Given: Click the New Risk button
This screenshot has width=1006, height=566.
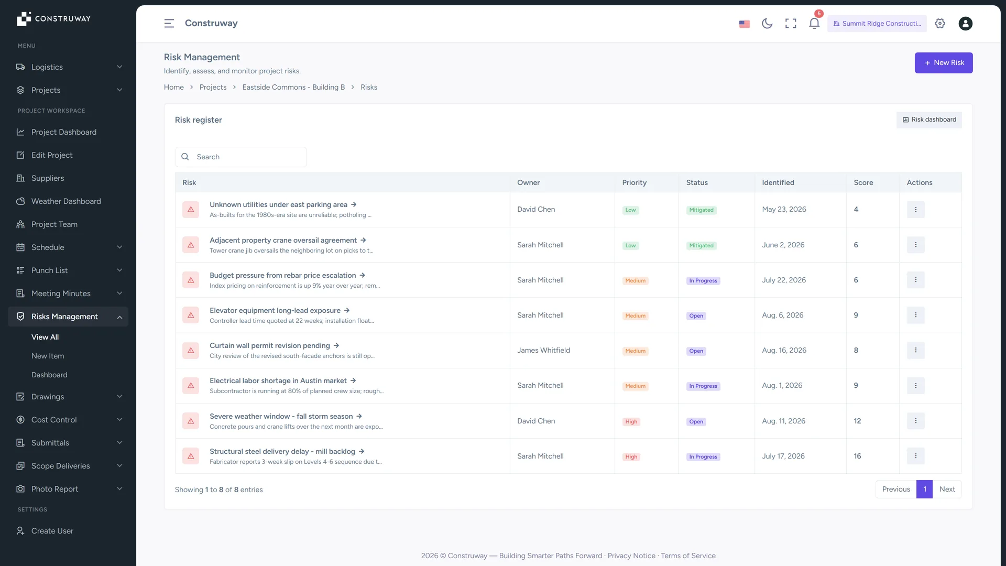Looking at the screenshot, I should pos(944,63).
